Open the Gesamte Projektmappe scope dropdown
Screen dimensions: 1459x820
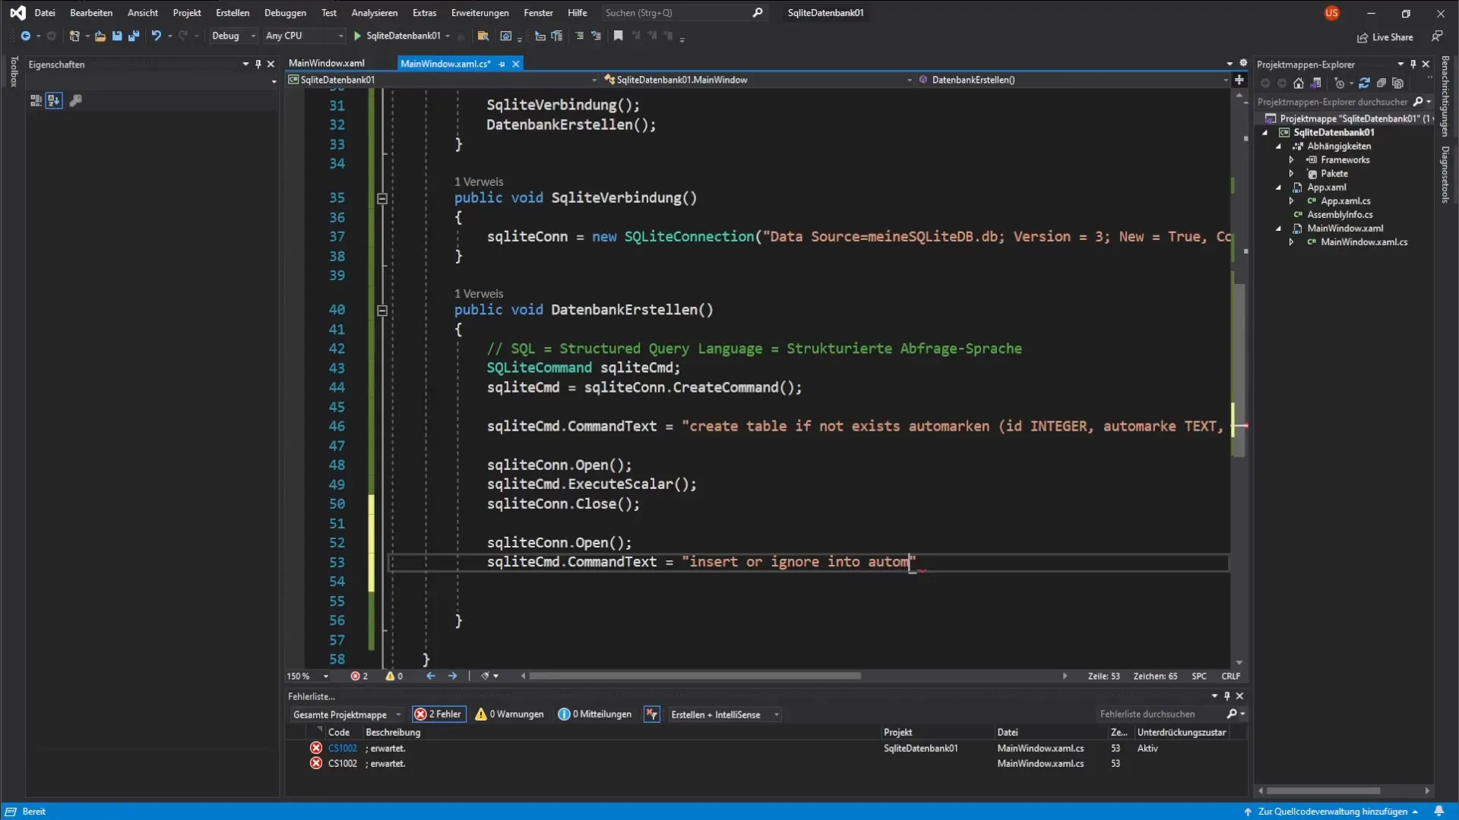tap(347, 714)
